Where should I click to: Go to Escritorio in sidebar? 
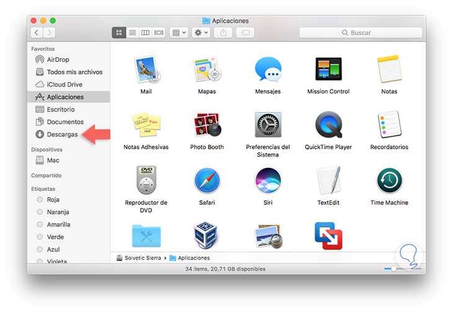(x=69, y=109)
